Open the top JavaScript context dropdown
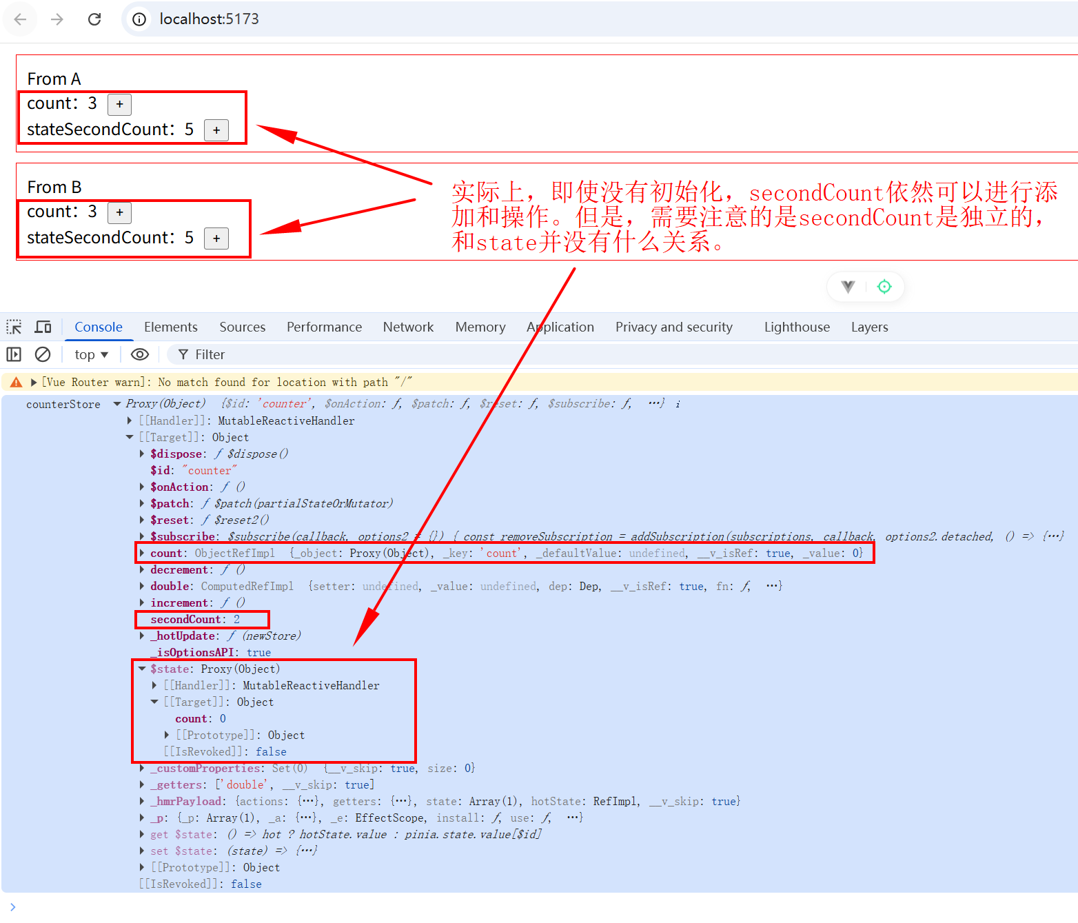1078x923 pixels. [x=92, y=354]
